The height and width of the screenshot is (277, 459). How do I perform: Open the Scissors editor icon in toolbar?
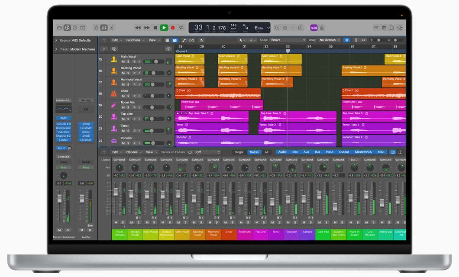[112, 28]
